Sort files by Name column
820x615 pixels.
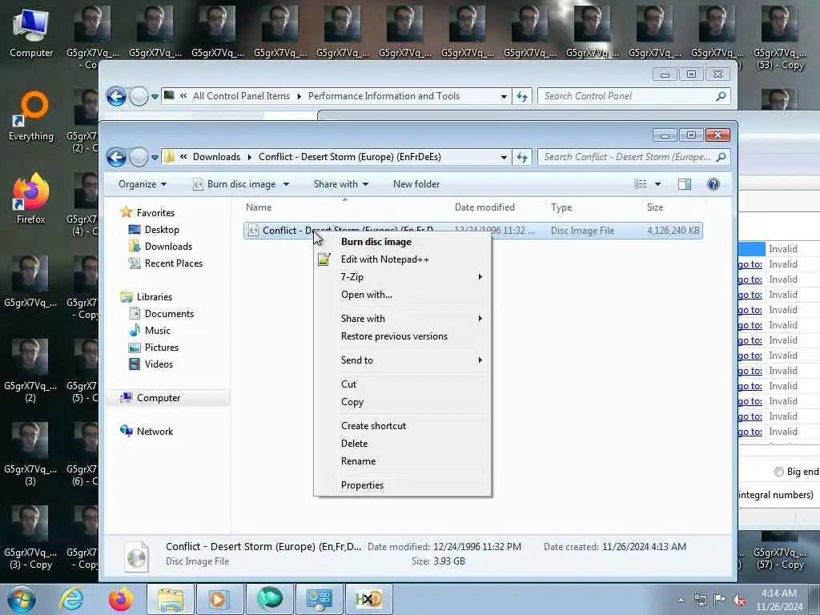[x=345, y=207]
